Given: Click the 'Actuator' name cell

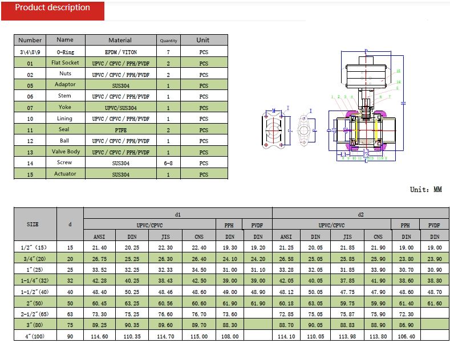Looking at the screenshot, I should coord(65,174).
